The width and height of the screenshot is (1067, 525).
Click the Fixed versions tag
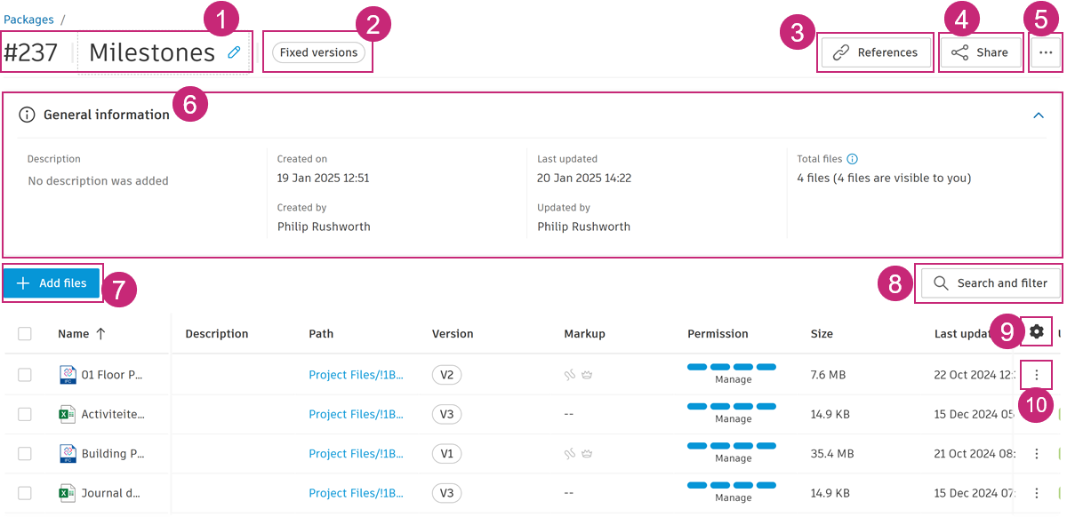318,52
